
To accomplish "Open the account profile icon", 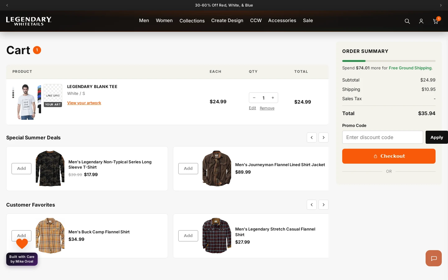I will 421,21.
